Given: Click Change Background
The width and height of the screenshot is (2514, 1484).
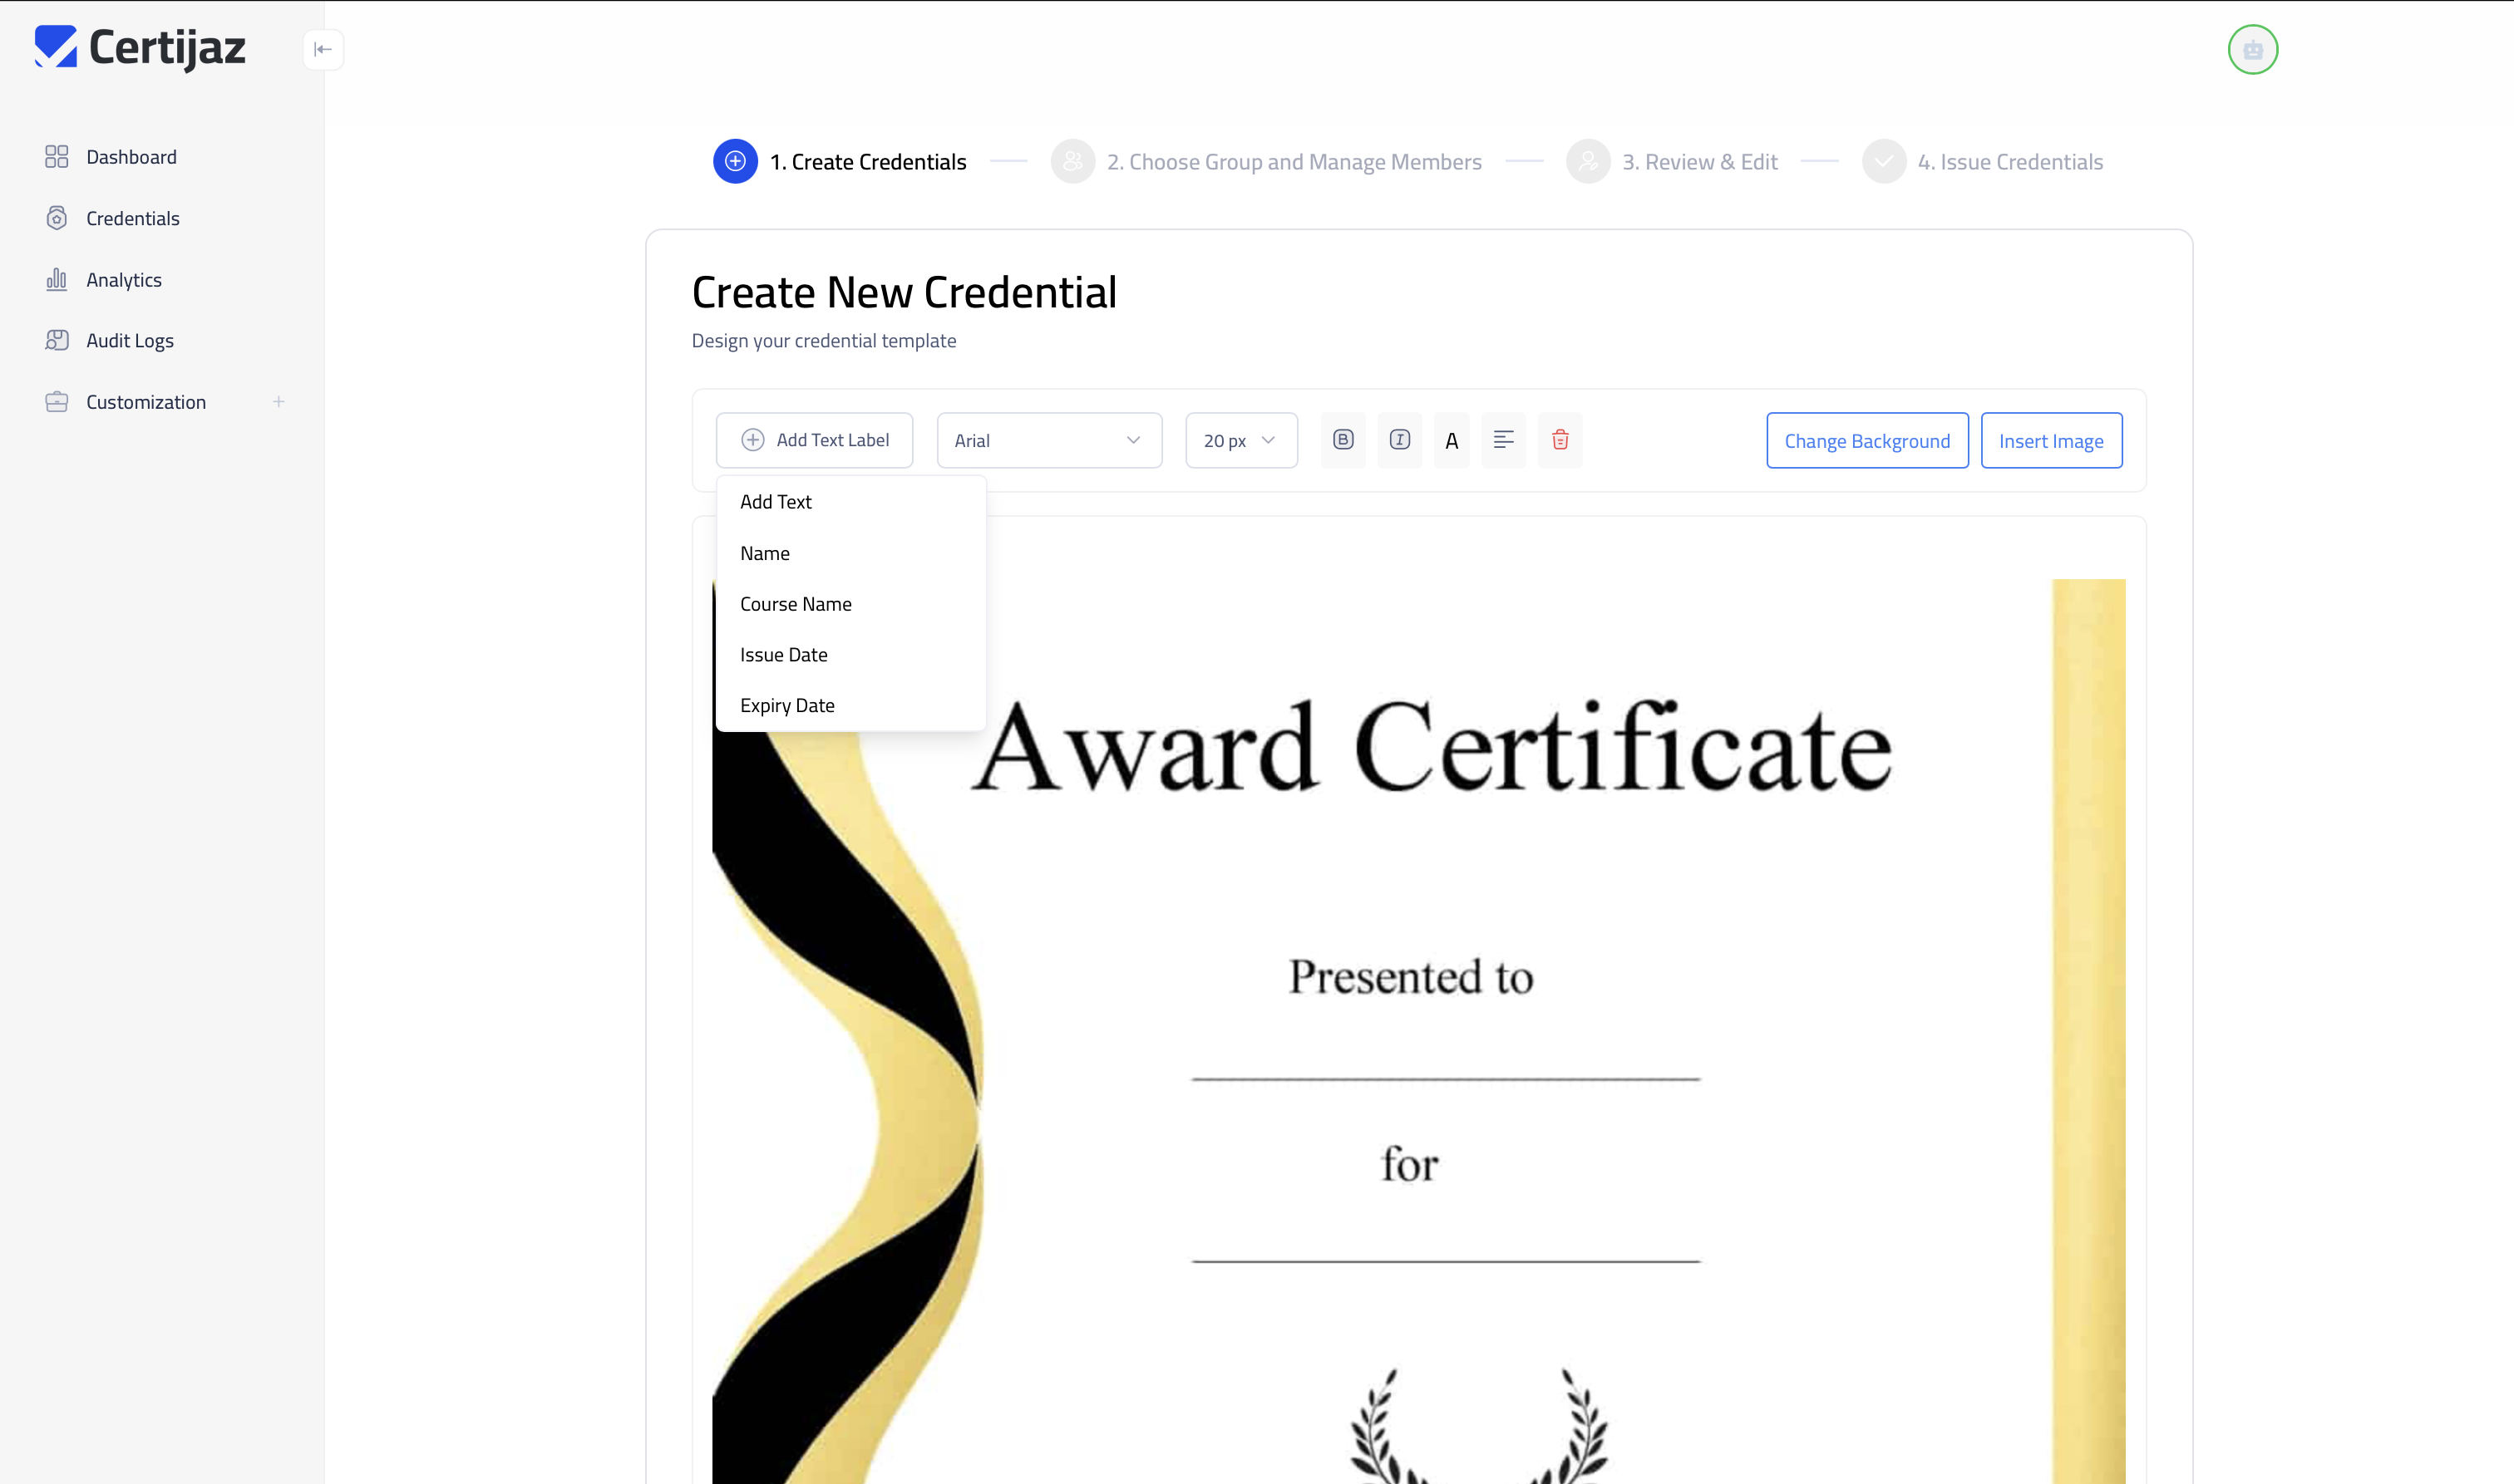Looking at the screenshot, I should tap(1866, 440).
